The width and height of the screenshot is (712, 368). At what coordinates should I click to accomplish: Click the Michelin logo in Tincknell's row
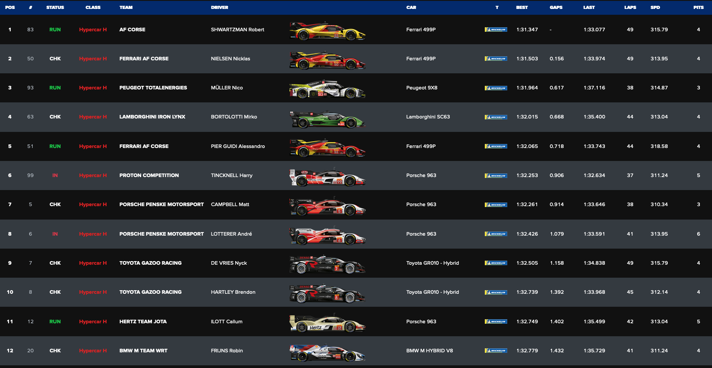pos(496,176)
